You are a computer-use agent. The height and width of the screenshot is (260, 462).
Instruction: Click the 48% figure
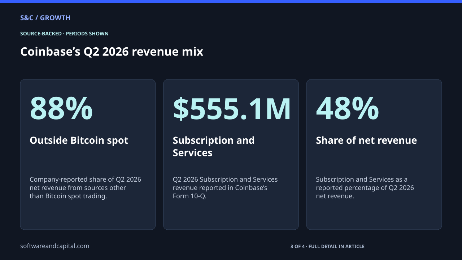click(x=347, y=108)
